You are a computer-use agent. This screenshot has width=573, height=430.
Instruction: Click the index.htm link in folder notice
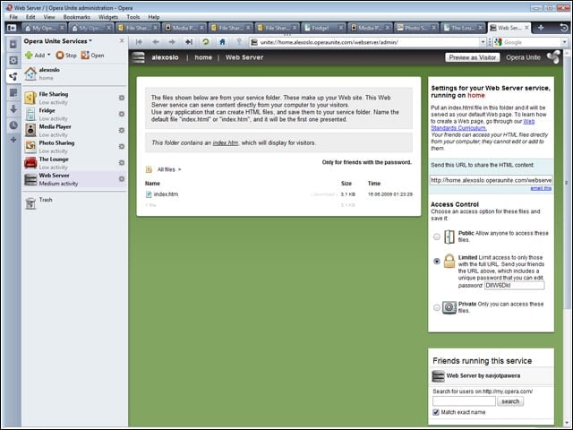(226, 143)
